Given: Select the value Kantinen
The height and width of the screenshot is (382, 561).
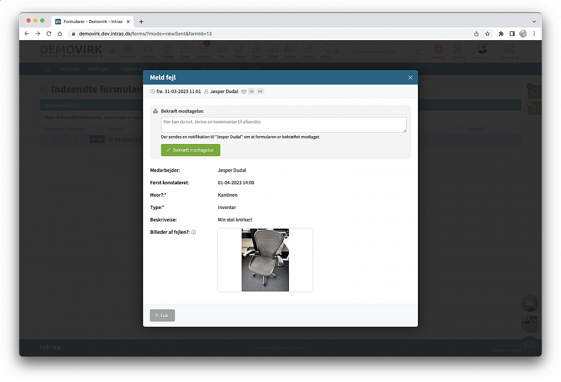Looking at the screenshot, I should click(228, 195).
